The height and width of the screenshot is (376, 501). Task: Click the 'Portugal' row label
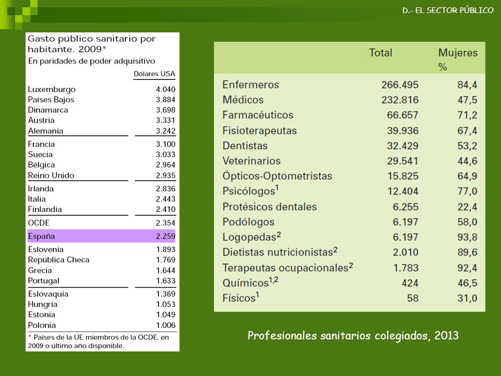43,281
